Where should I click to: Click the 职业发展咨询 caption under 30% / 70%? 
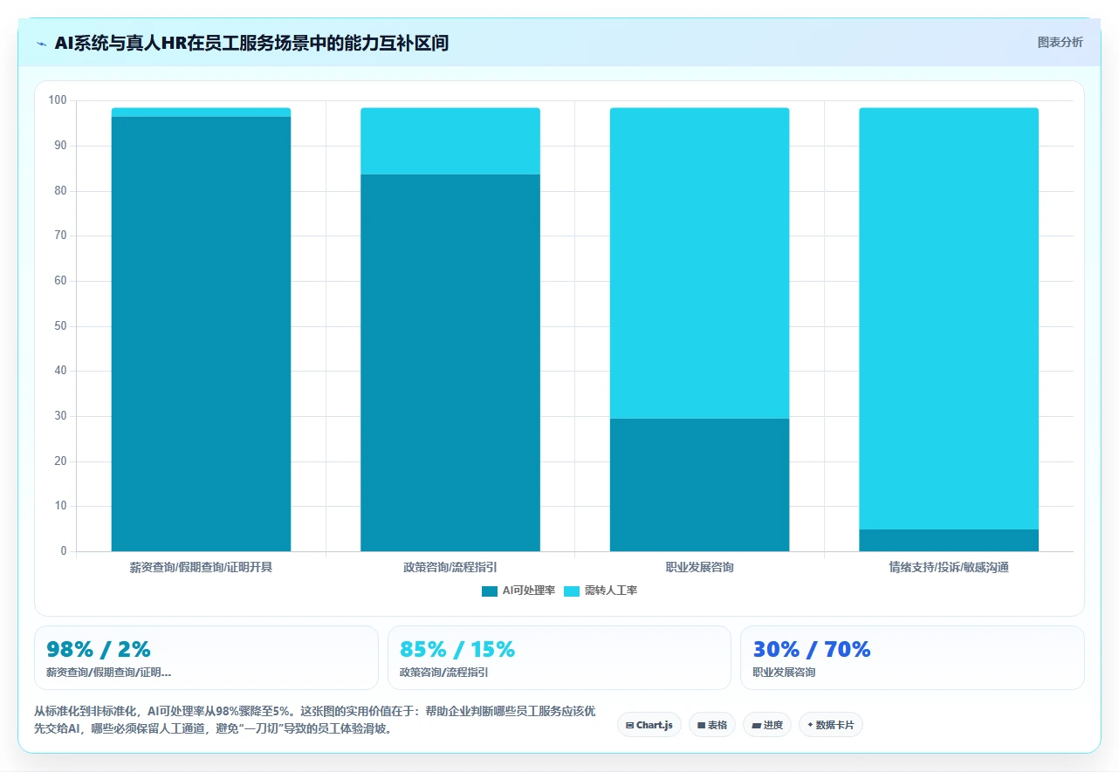784,673
